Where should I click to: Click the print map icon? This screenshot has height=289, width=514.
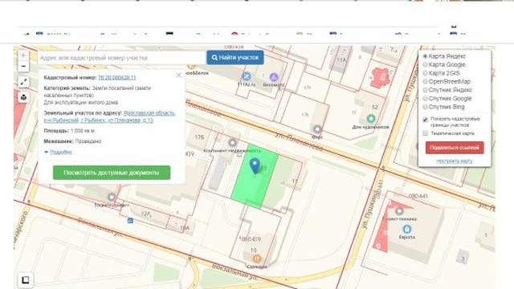(x=23, y=97)
